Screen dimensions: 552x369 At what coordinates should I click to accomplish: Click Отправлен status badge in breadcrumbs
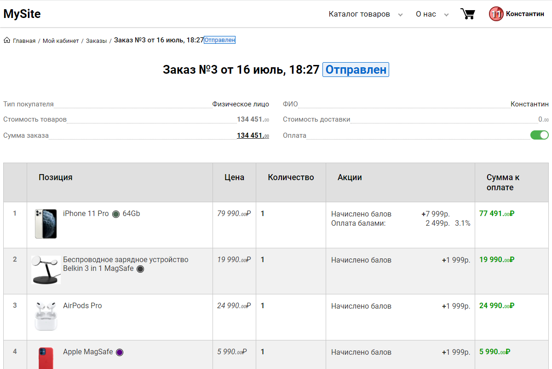(x=220, y=40)
